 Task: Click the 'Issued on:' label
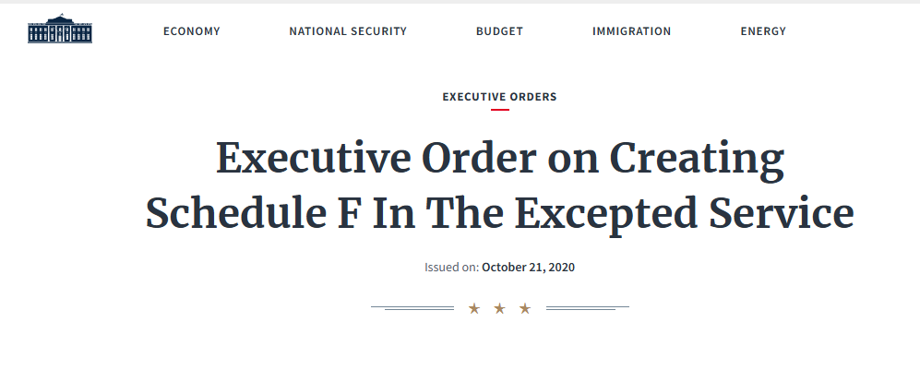click(452, 268)
